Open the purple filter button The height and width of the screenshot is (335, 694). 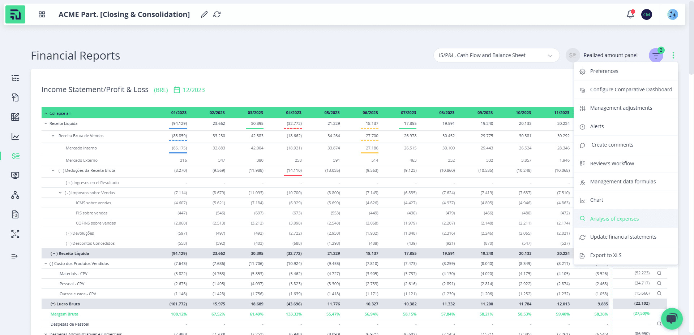pyautogui.click(x=656, y=55)
